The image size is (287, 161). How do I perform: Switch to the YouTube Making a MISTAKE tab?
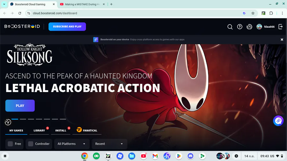point(82,4)
